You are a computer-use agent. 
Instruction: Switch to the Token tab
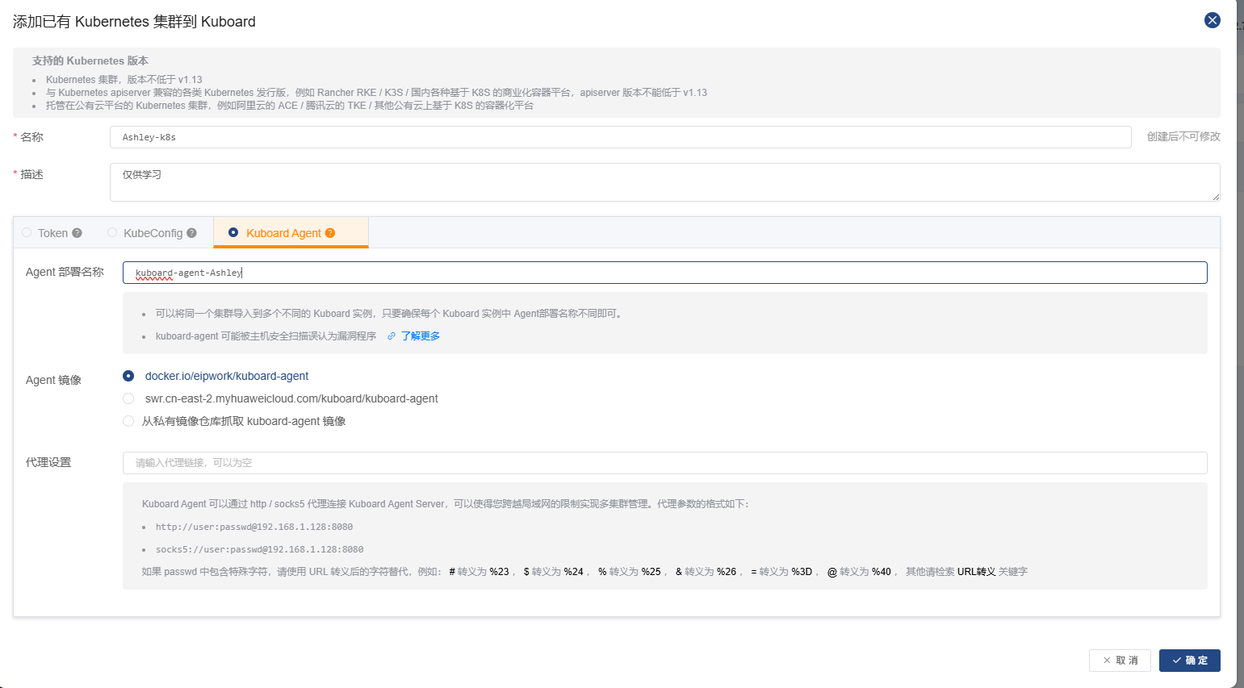click(52, 233)
